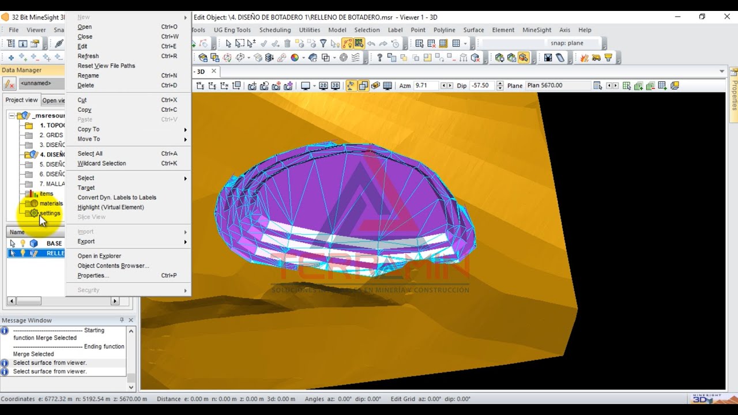Open the monitor icon dropdown arrow
Viewport: 738px width, 415px height.
tap(314, 86)
